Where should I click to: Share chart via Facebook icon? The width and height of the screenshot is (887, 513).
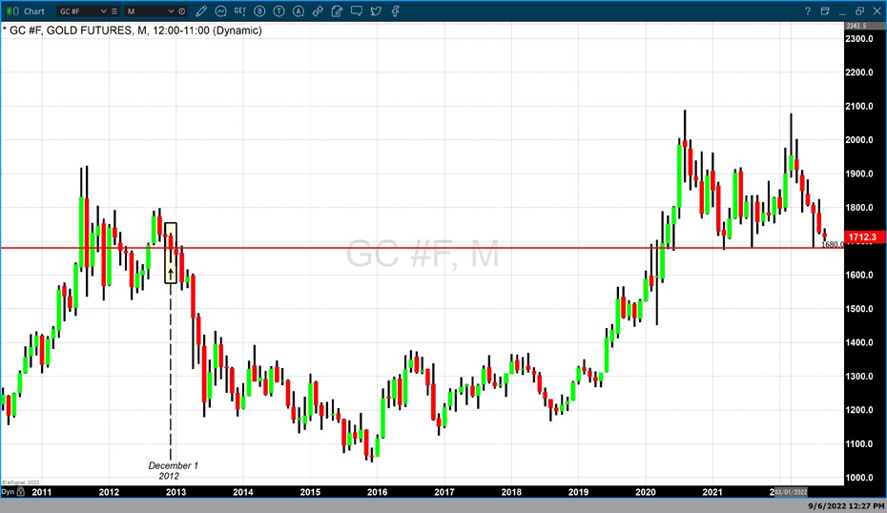tap(395, 11)
